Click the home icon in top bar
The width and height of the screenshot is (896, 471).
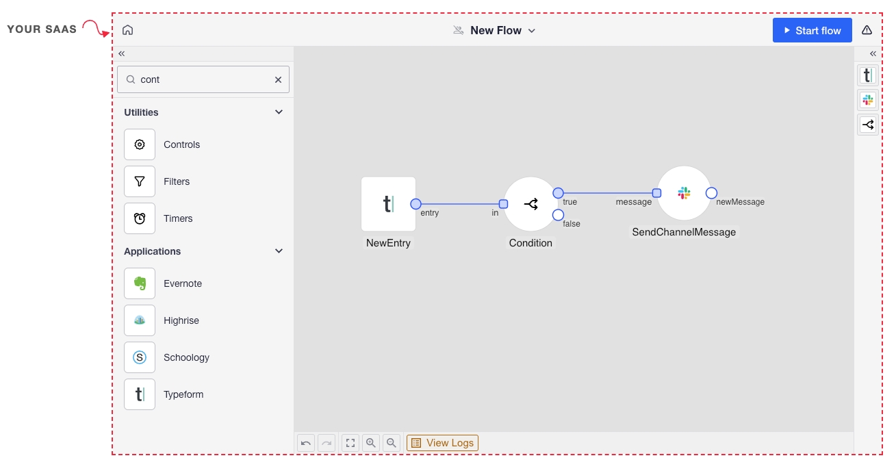click(127, 30)
